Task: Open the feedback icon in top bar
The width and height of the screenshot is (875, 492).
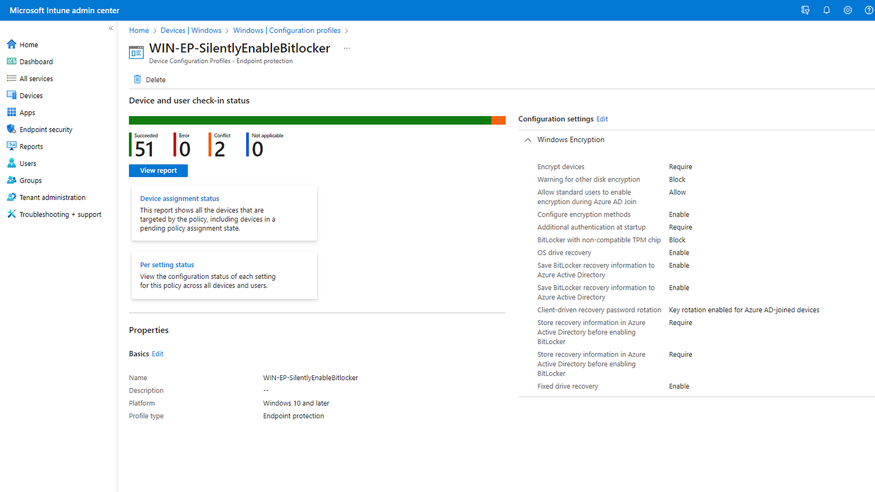Action: pos(805,10)
